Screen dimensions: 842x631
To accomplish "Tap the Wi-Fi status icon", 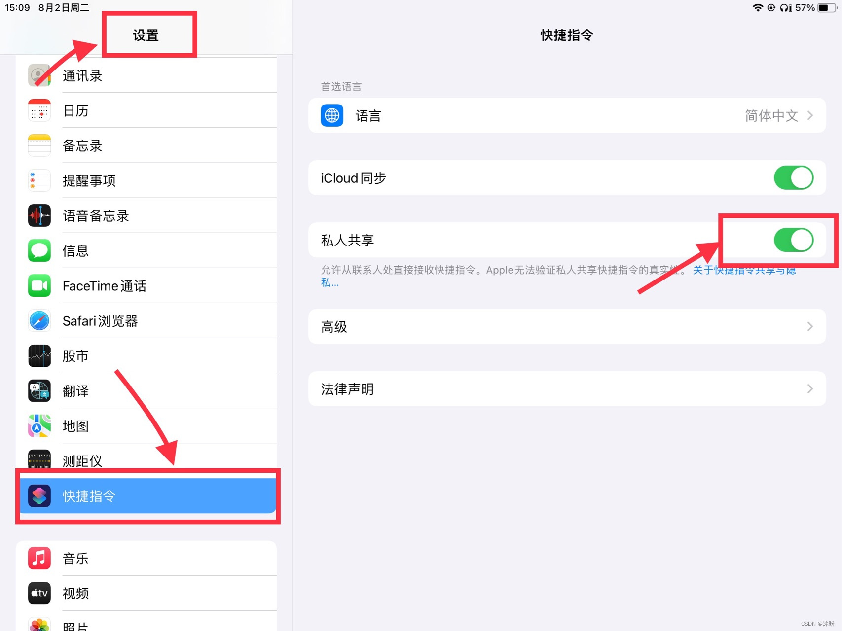I will click(758, 8).
